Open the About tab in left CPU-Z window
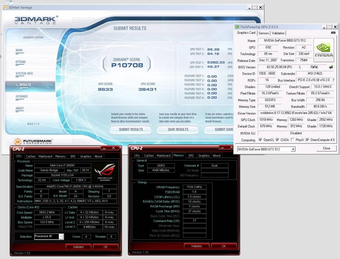Screen dimensions: 340x259 pos(98,156)
